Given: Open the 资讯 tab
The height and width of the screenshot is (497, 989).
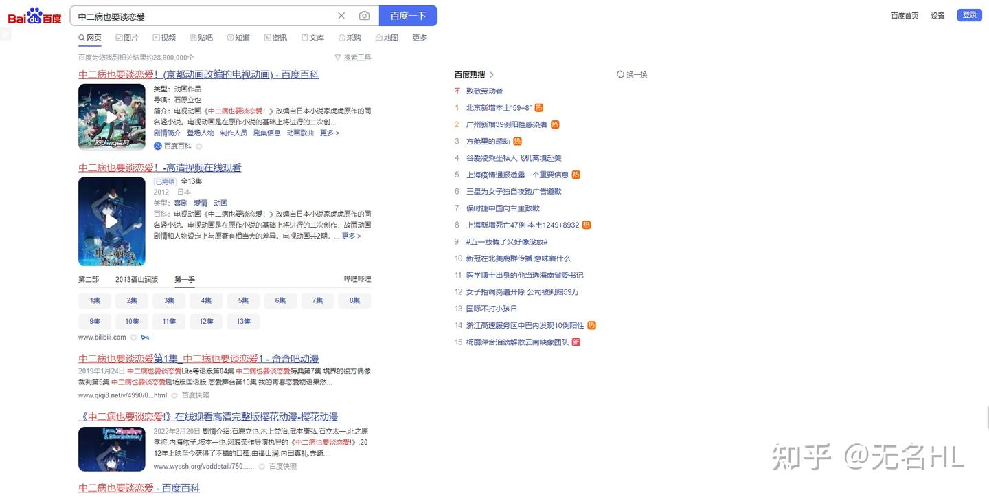Looking at the screenshot, I should tap(275, 38).
